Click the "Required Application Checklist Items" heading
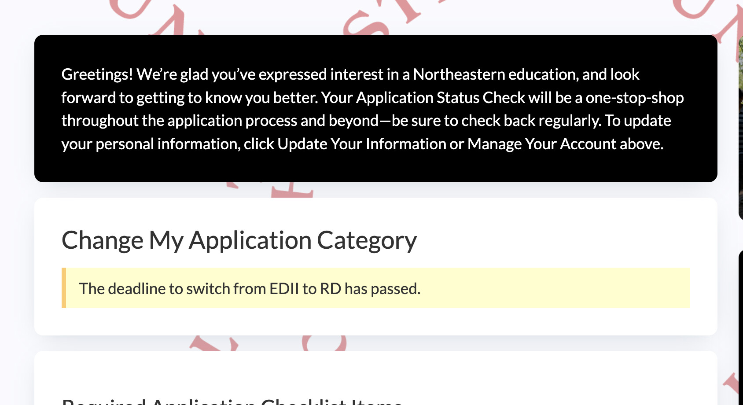743x405 pixels. click(232, 401)
